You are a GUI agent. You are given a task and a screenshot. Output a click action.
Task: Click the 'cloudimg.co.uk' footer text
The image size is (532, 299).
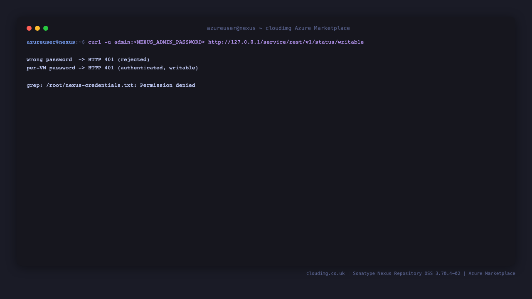[x=325, y=273]
